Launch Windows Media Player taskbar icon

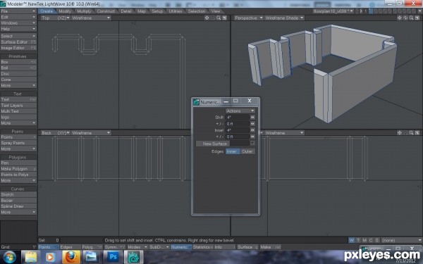51,257
